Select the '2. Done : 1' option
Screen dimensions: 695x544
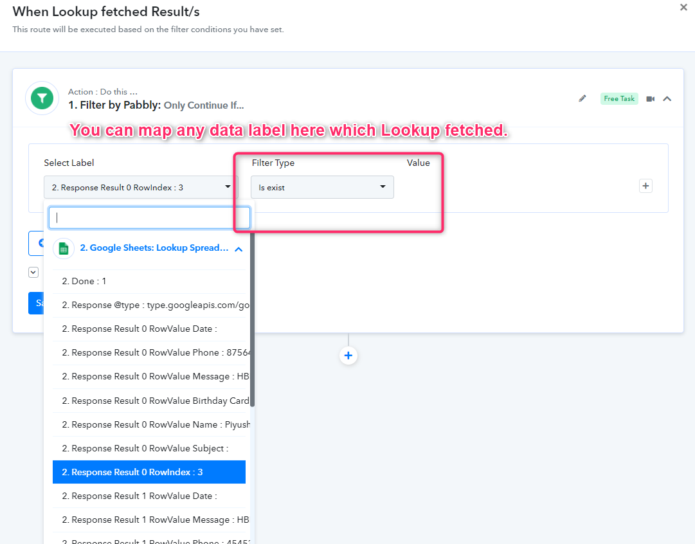pyautogui.click(x=84, y=281)
